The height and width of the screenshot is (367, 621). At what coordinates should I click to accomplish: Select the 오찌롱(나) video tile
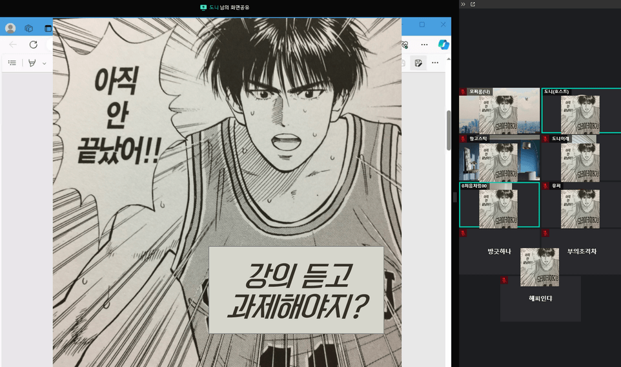[x=499, y=110]
